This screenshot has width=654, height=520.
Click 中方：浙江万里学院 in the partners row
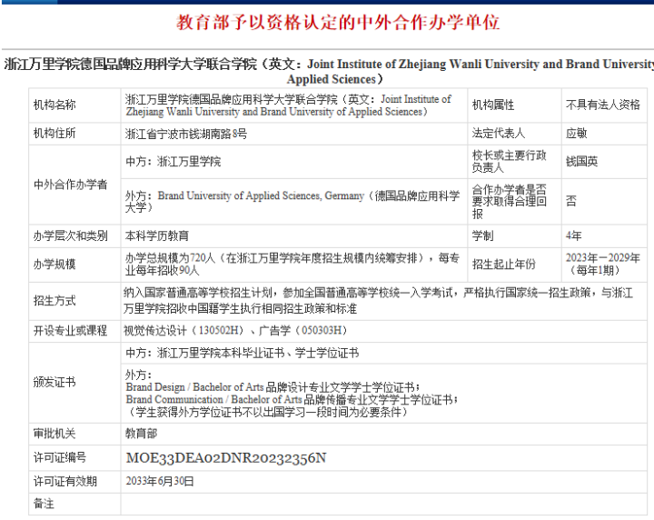point(173,162)
